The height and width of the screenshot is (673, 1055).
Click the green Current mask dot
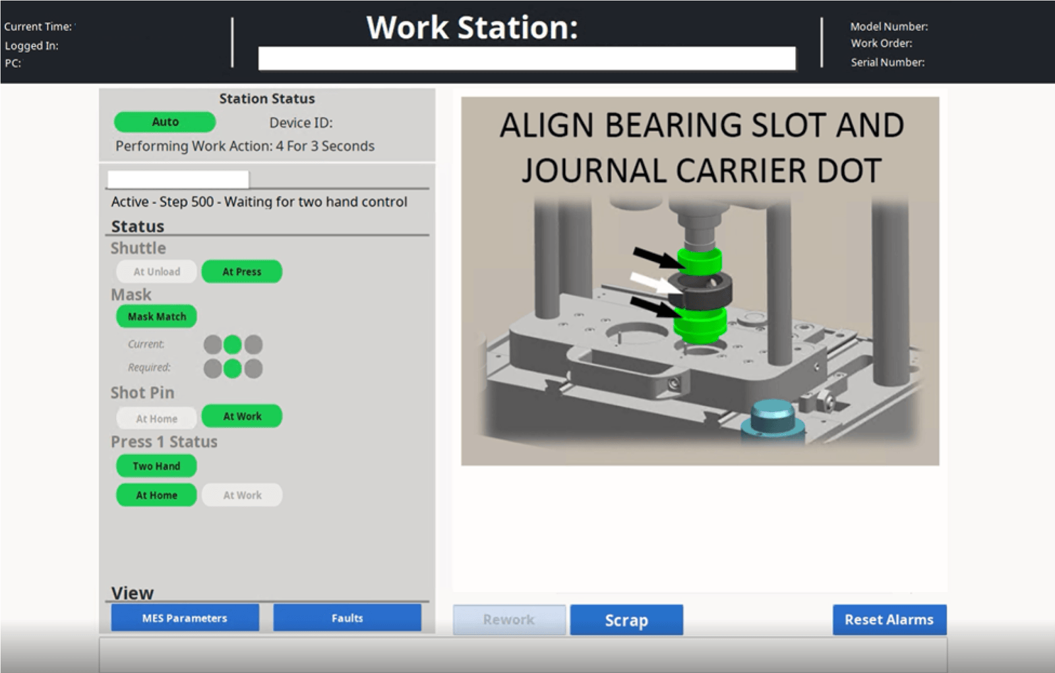233,344
